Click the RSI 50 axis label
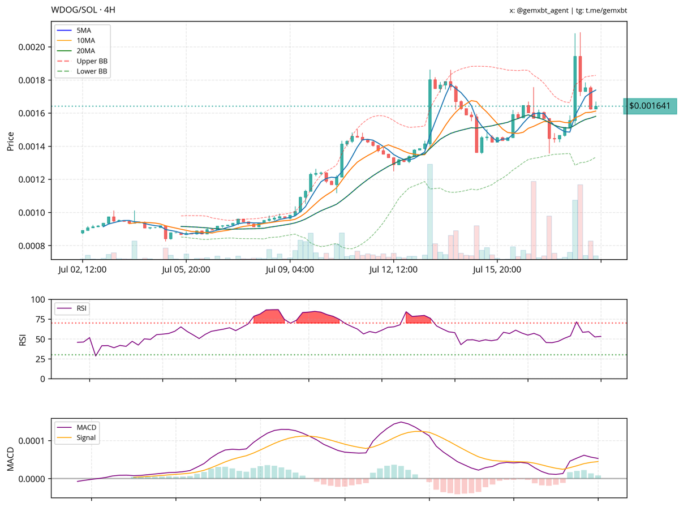The height and width of the screenshot is (507, 679). 41,339
